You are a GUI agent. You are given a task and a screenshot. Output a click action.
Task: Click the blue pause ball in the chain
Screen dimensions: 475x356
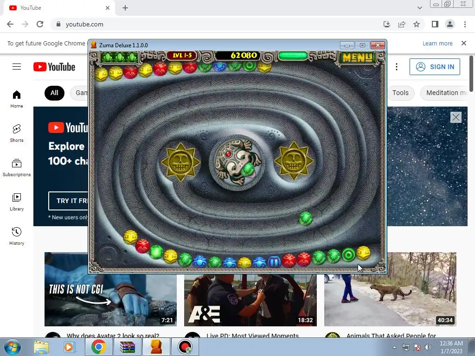(275, 261)
